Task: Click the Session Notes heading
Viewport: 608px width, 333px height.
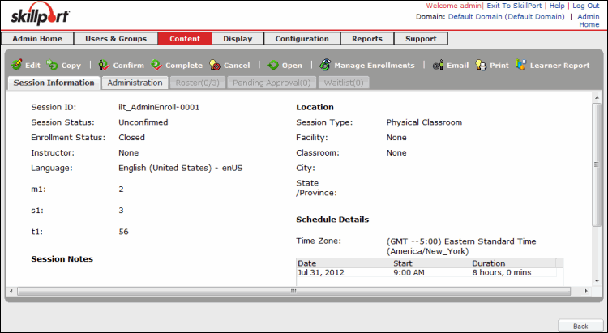Action: [x=62, y=259]
